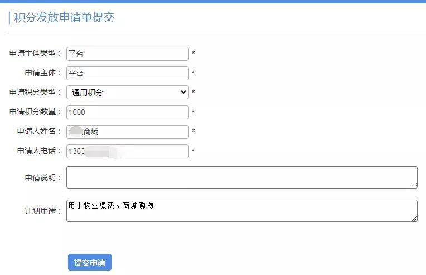
Task: Click the 积分发放申请单提交 page heading
Action: point(64,17)
